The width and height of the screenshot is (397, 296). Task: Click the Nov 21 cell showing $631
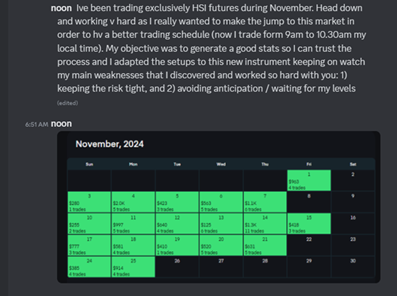tap(265, 245)
